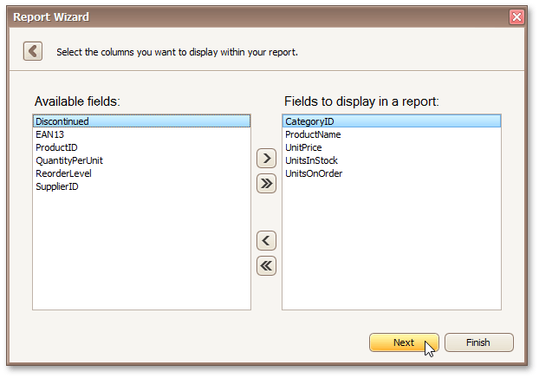Select Discontinued in Available fields
Screen dimensions: 539x378
(62, 121)
